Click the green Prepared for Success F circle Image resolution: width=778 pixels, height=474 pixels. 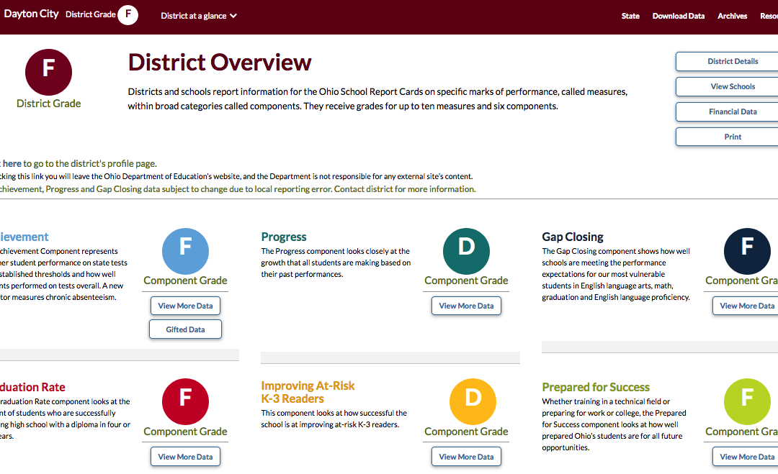click(747, 401)
